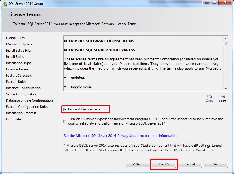Click the license text scroll-down arrow
This screenshot has width=234, height=174.
225,89
